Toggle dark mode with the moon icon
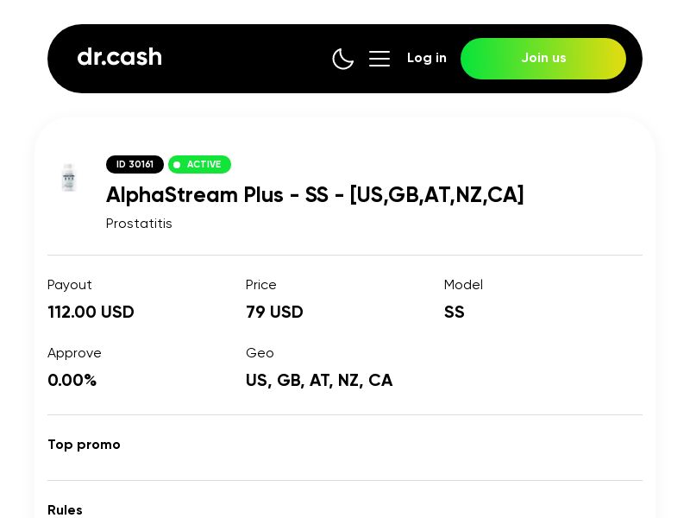Image resolution: width=690 pixels, height=518 pixels. click(x=343, y=59)
